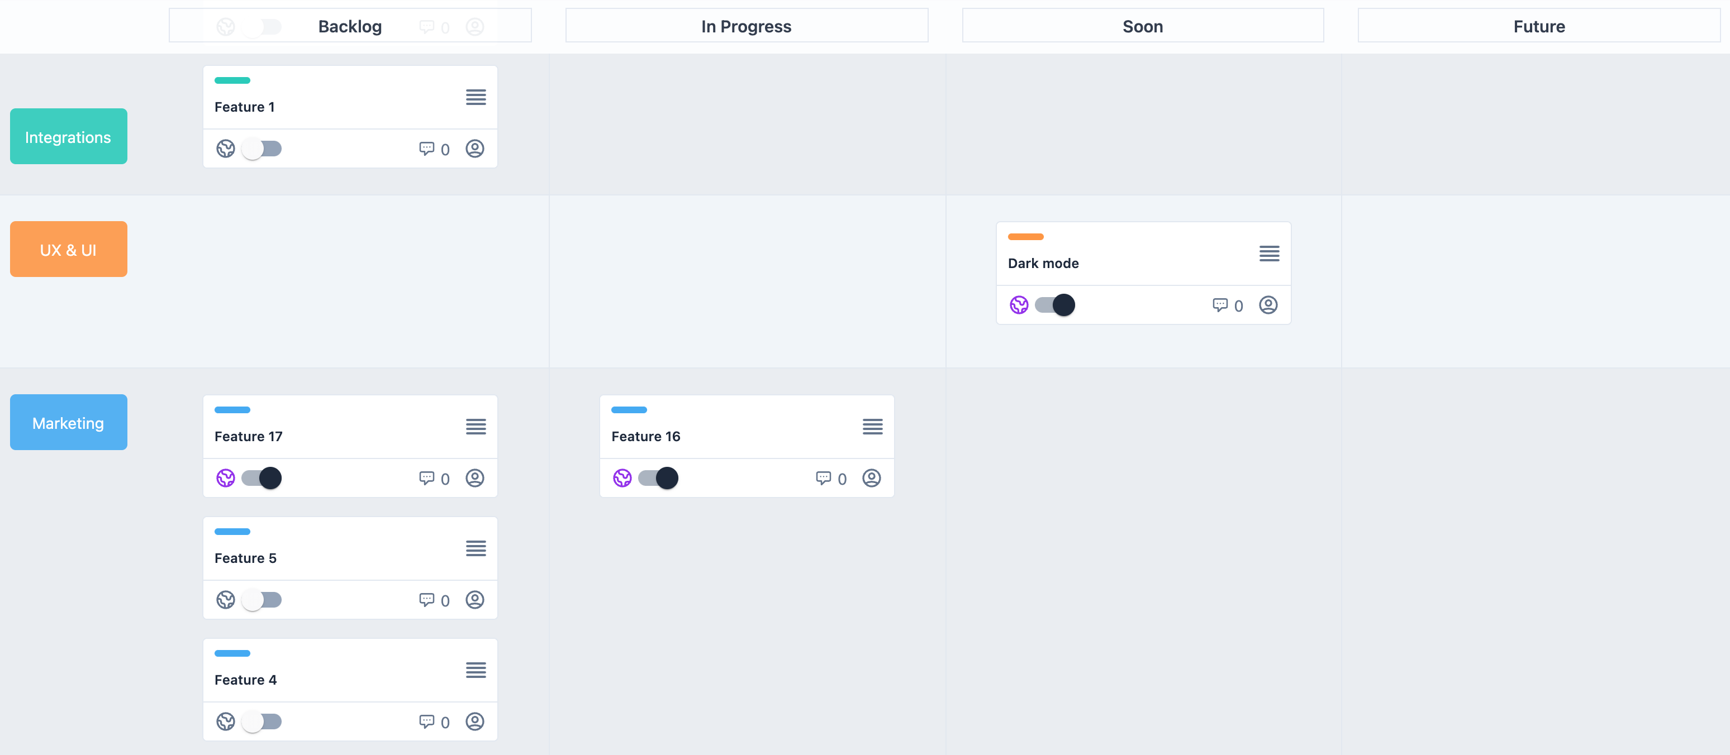The width and height of the screenshot is (1730, 755).
Task: Enable the toggle on Feature 1 card
Action: coord(262,149)
